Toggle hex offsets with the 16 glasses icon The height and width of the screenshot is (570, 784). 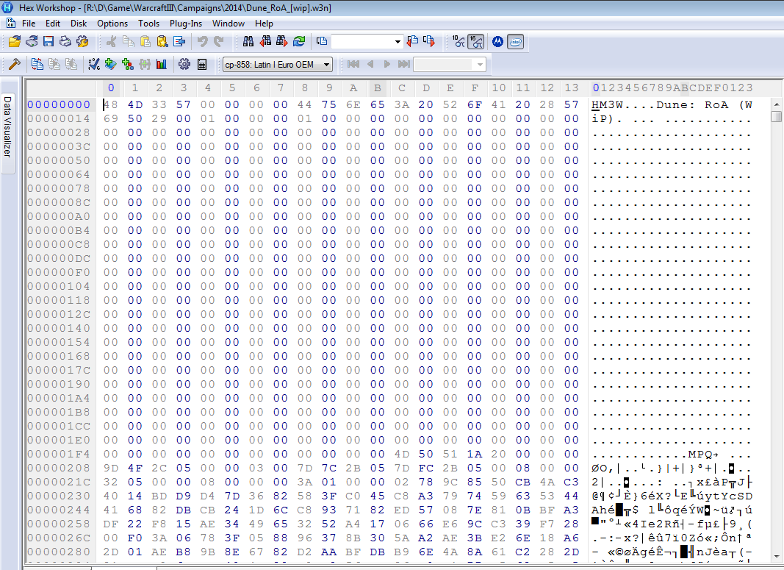[475, 41]
